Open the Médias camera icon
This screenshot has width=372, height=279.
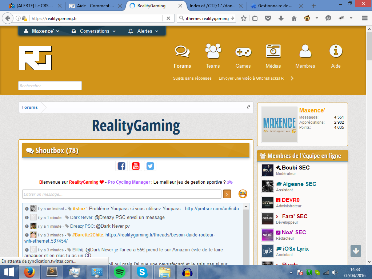[273, 51]
